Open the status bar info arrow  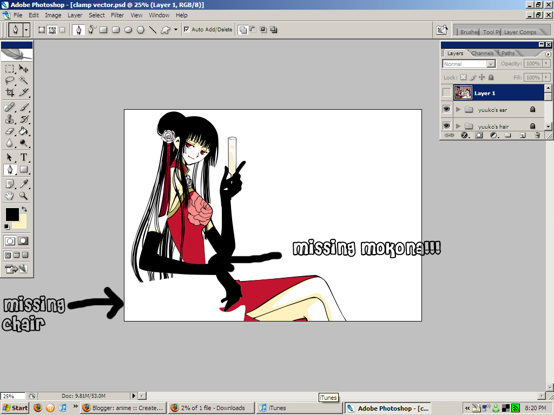point(134,396)
